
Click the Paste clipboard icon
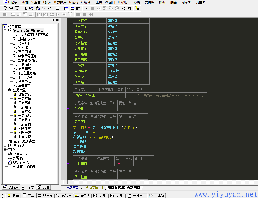pyautogui.click(x=37, y=8)
